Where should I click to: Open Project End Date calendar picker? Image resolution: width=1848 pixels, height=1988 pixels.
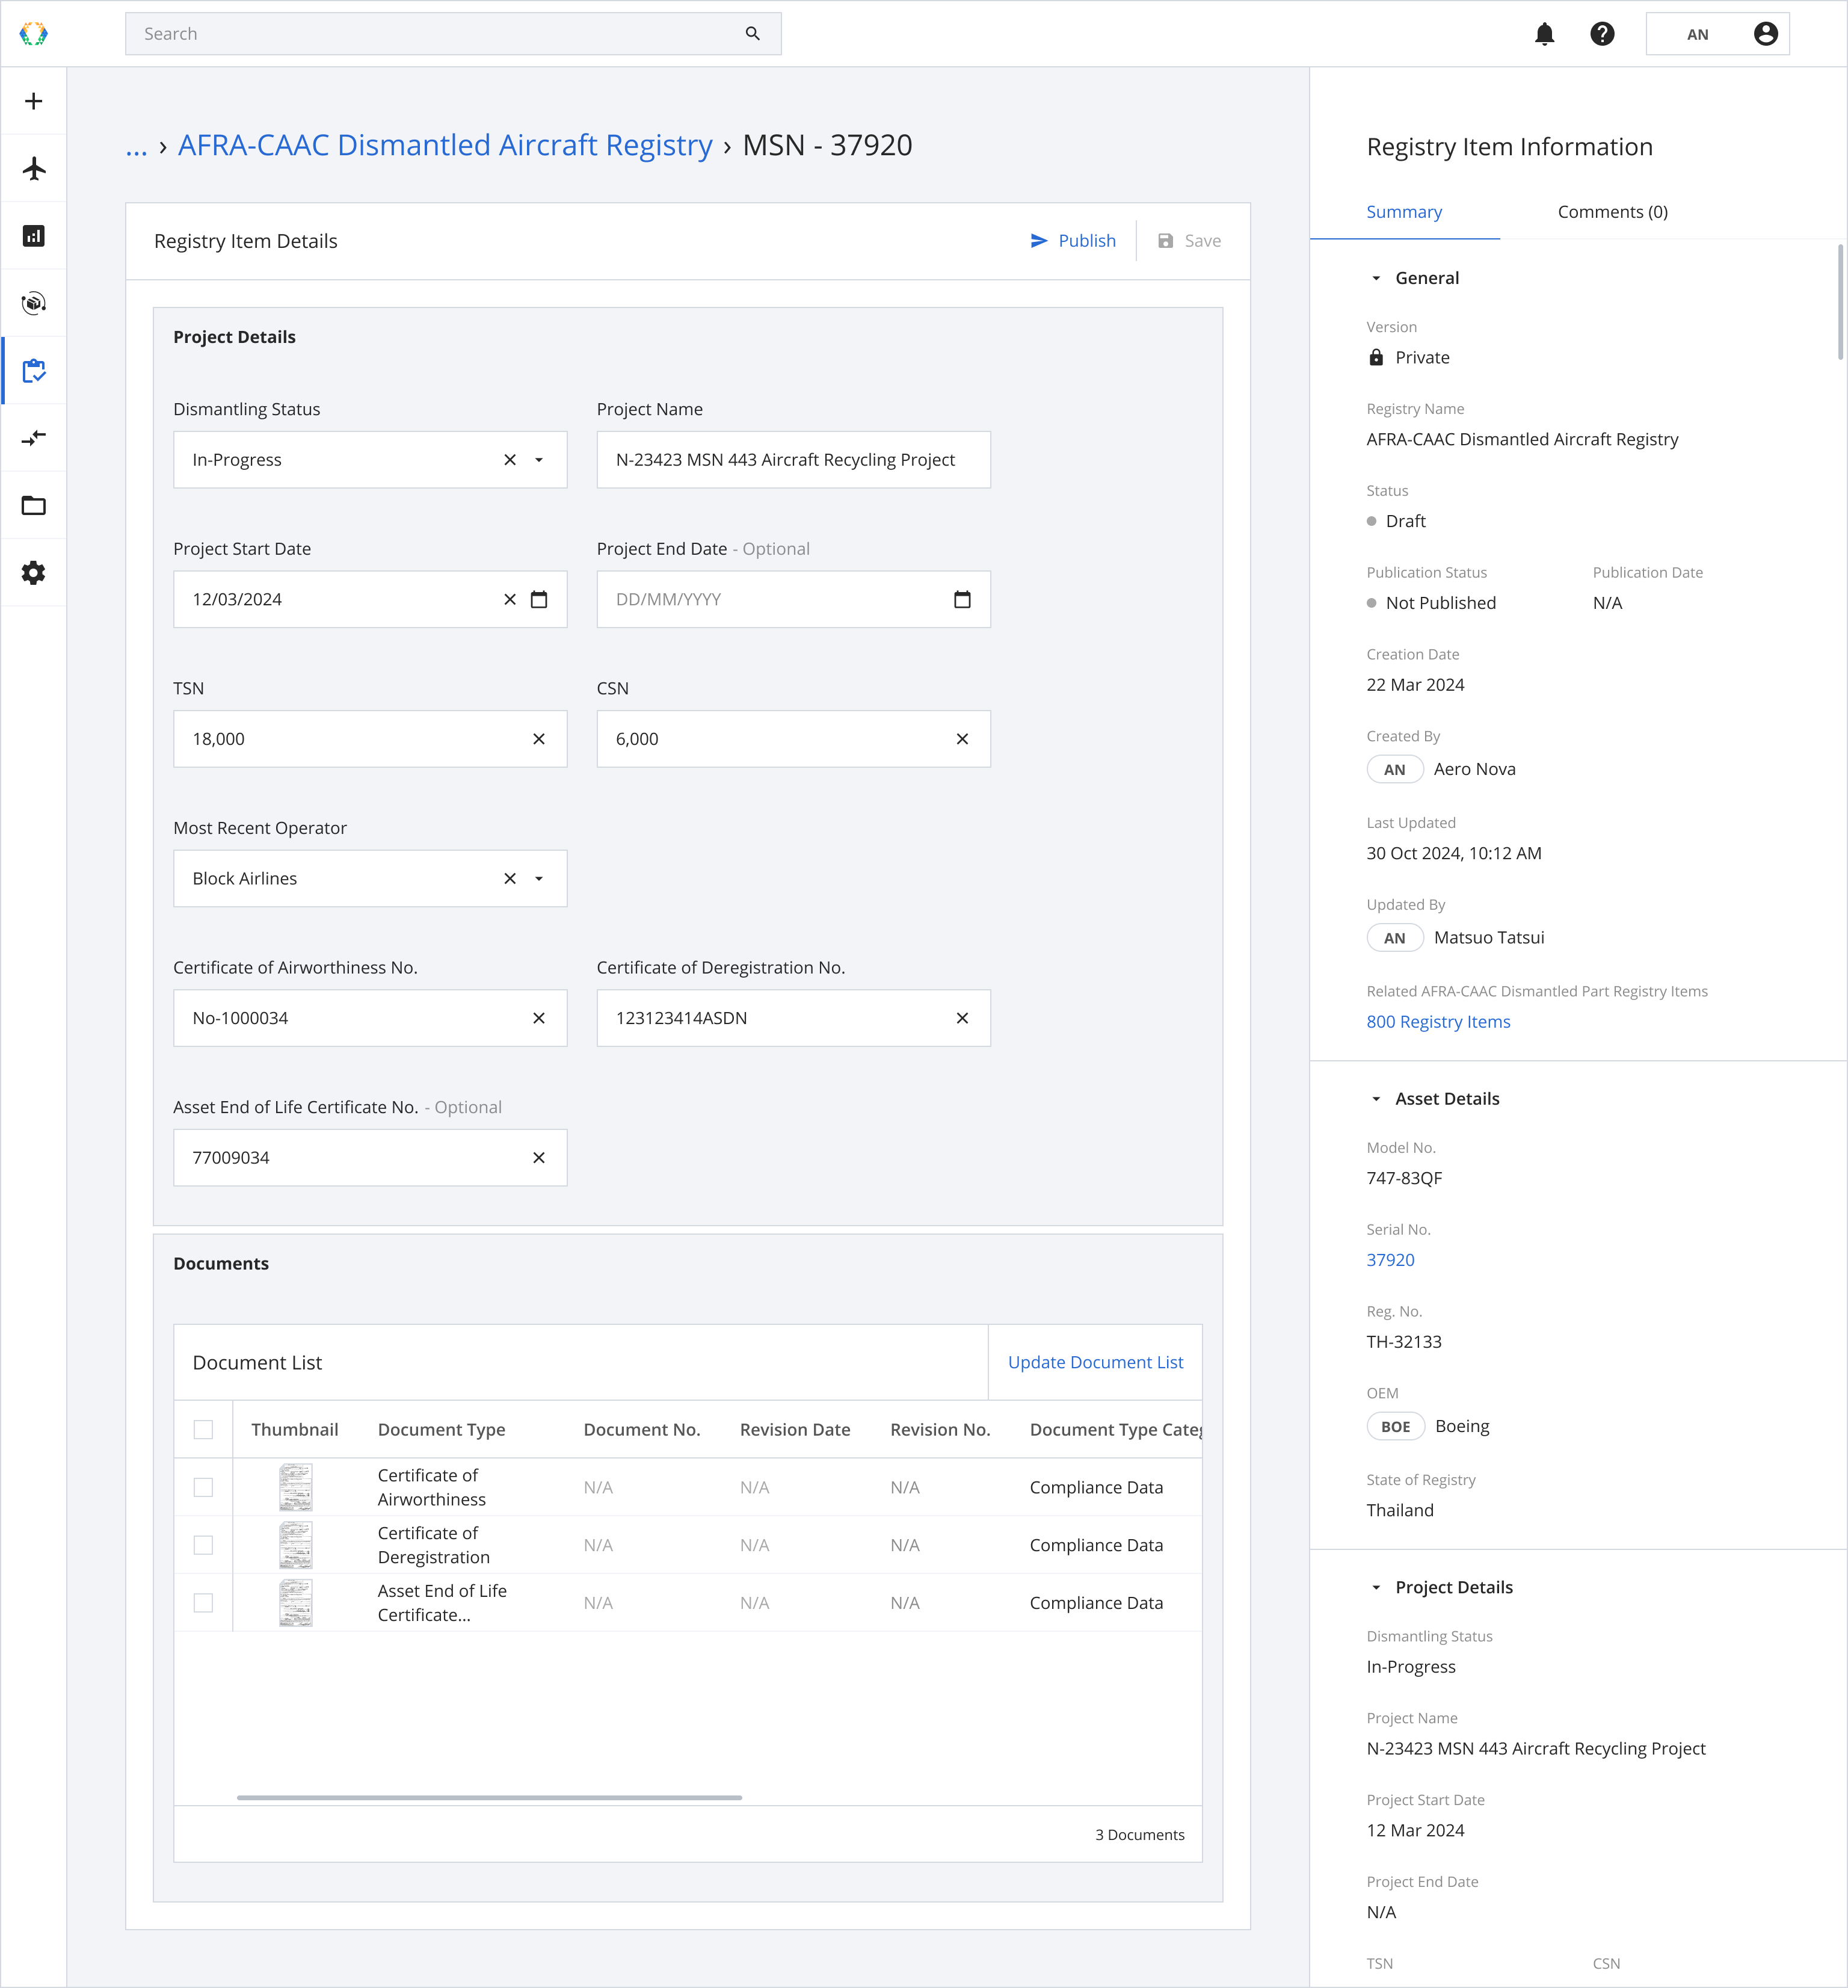pyautogui.click(x=962, y=600)
